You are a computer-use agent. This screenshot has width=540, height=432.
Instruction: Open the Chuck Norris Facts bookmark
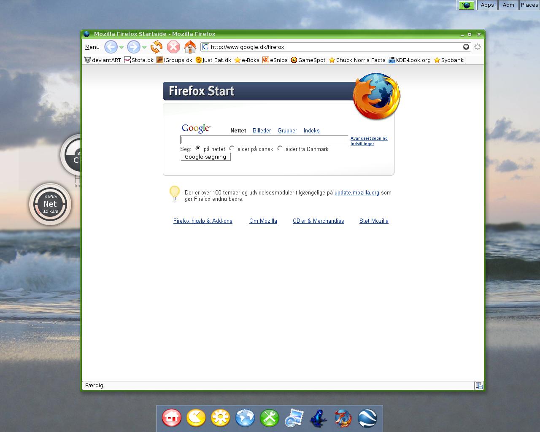click(357, 60)
